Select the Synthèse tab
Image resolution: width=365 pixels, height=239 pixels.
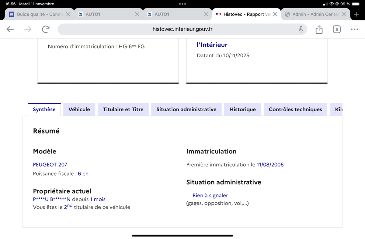(44, 109)
